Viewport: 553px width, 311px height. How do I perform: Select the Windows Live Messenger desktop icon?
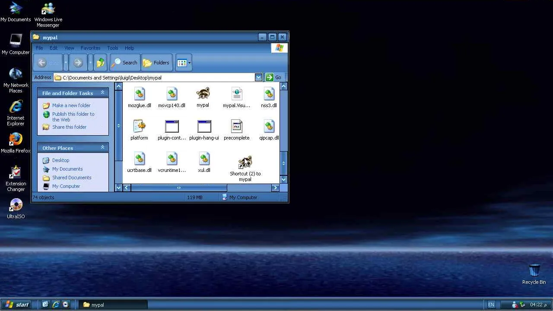[x=48, y=9]
